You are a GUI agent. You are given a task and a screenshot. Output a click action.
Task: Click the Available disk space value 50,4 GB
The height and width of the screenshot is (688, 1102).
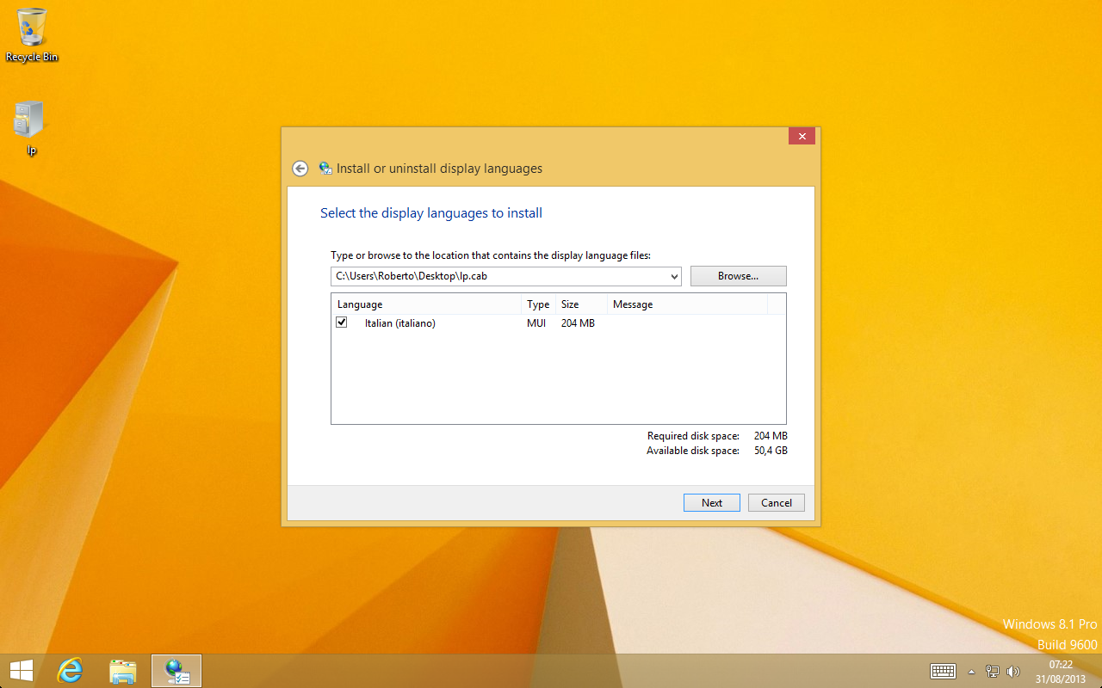(x=771, y=451)
